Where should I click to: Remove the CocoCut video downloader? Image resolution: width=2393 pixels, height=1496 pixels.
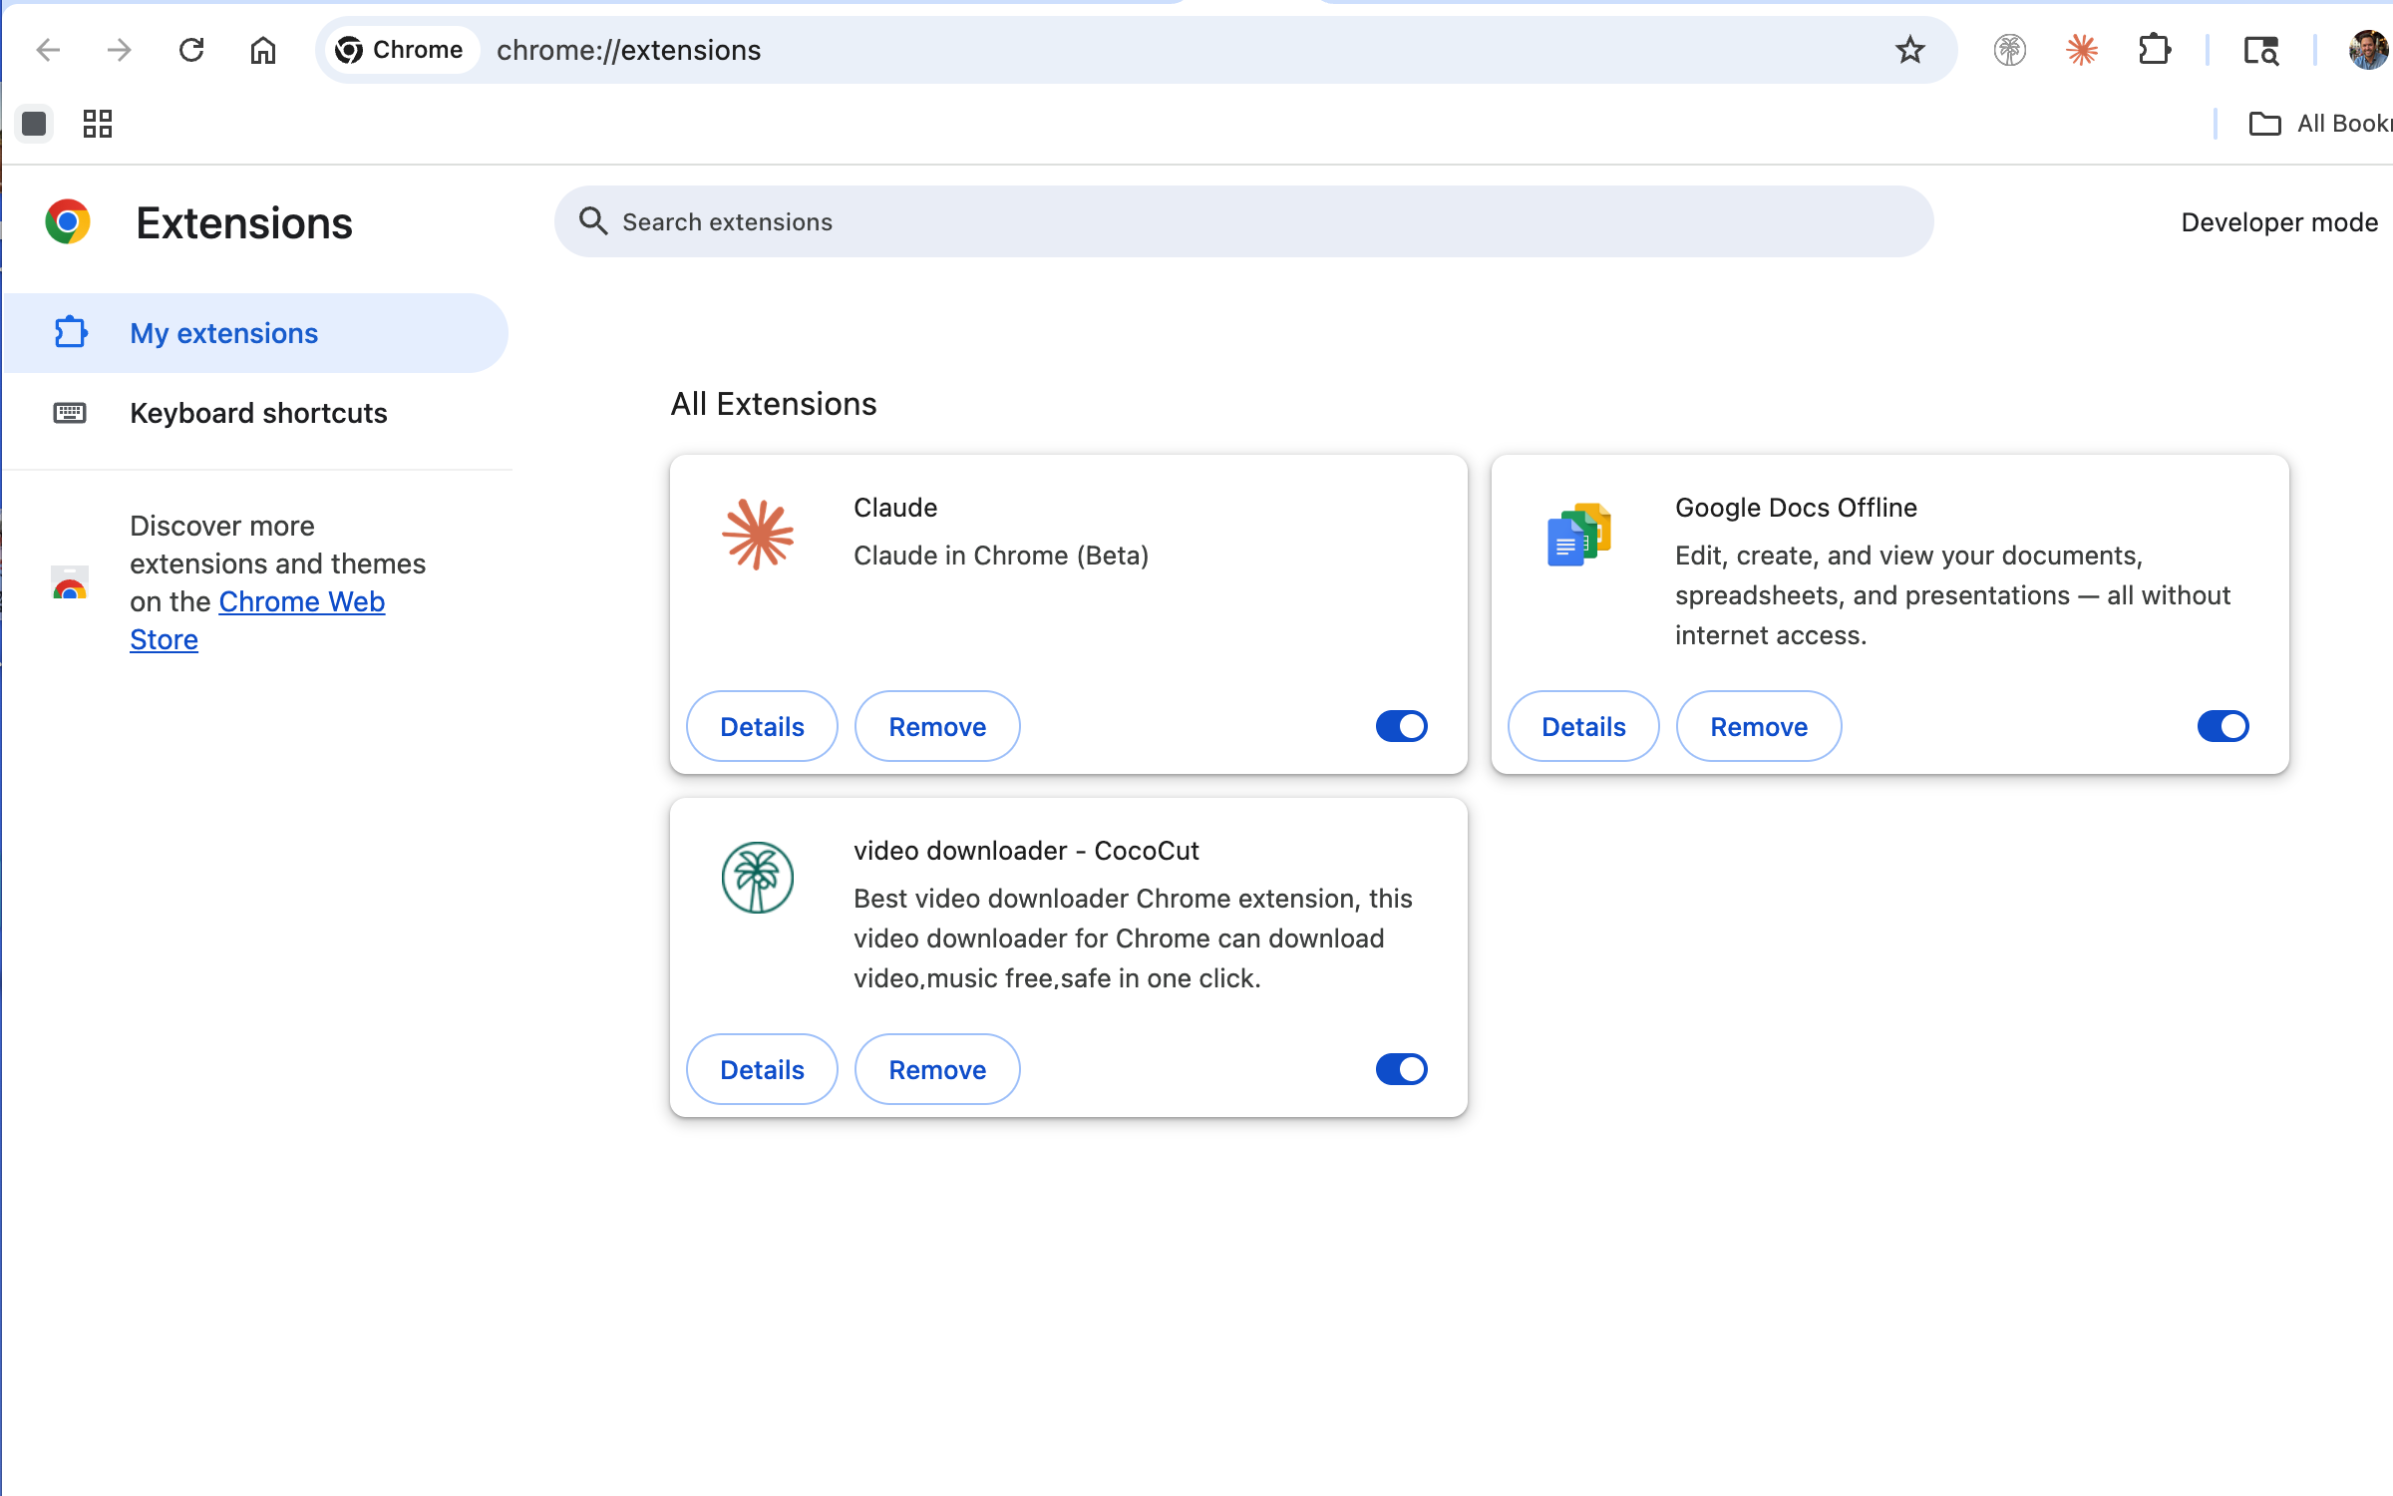pos(937,1069)
